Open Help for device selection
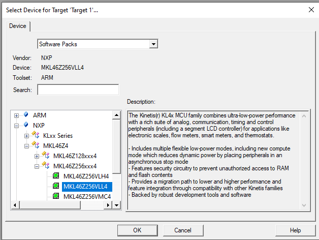Image resolution: width=319 pixels, height=240 pixels. (295, 230)
